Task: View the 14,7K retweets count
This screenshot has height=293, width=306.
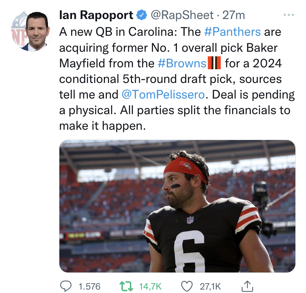Action: (150, 287)
